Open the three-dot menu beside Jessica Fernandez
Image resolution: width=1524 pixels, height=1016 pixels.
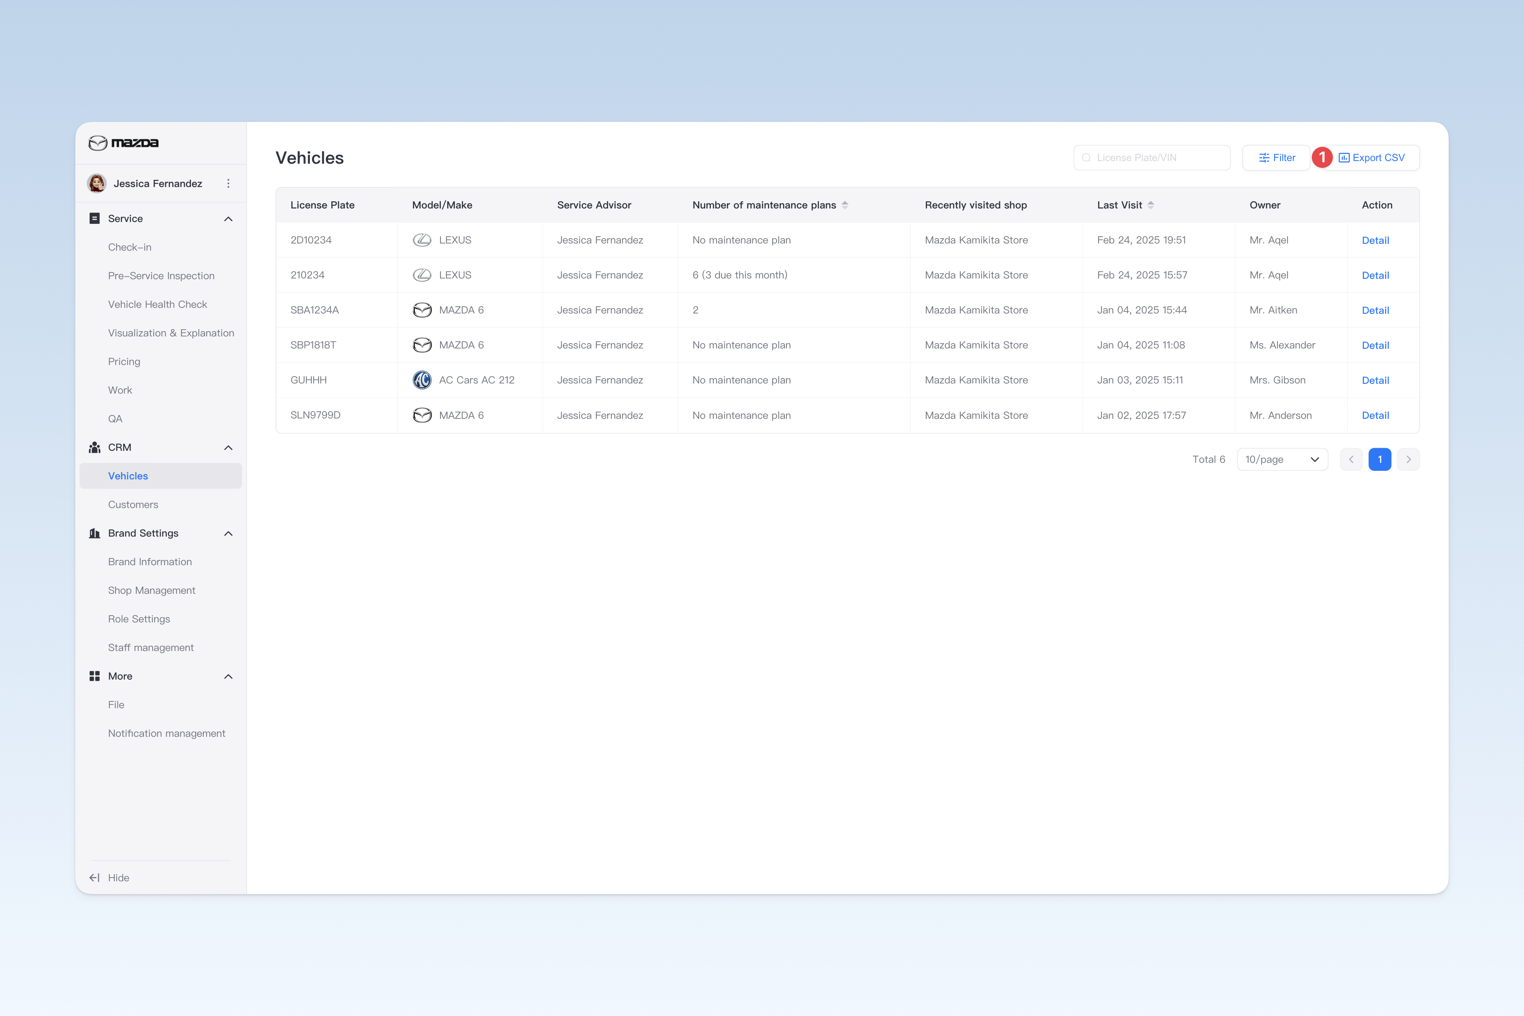[228, 183]
